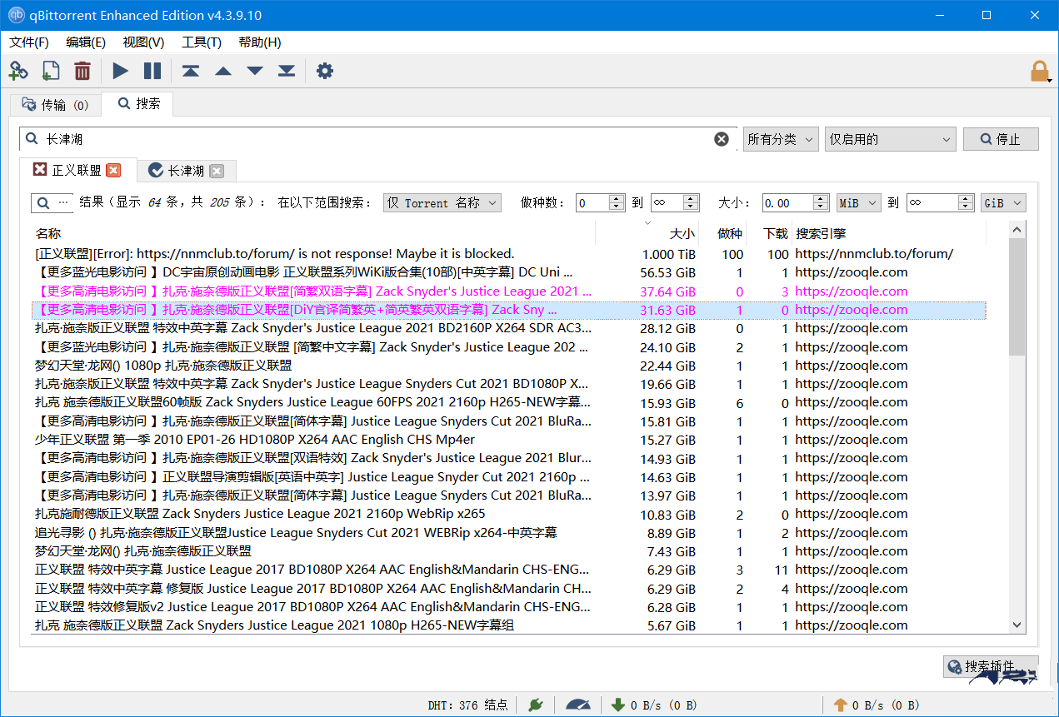Select 梦幻天堂·龙网() 1080p row
This screenshot has height=717, width=1059.
point(508,366)
